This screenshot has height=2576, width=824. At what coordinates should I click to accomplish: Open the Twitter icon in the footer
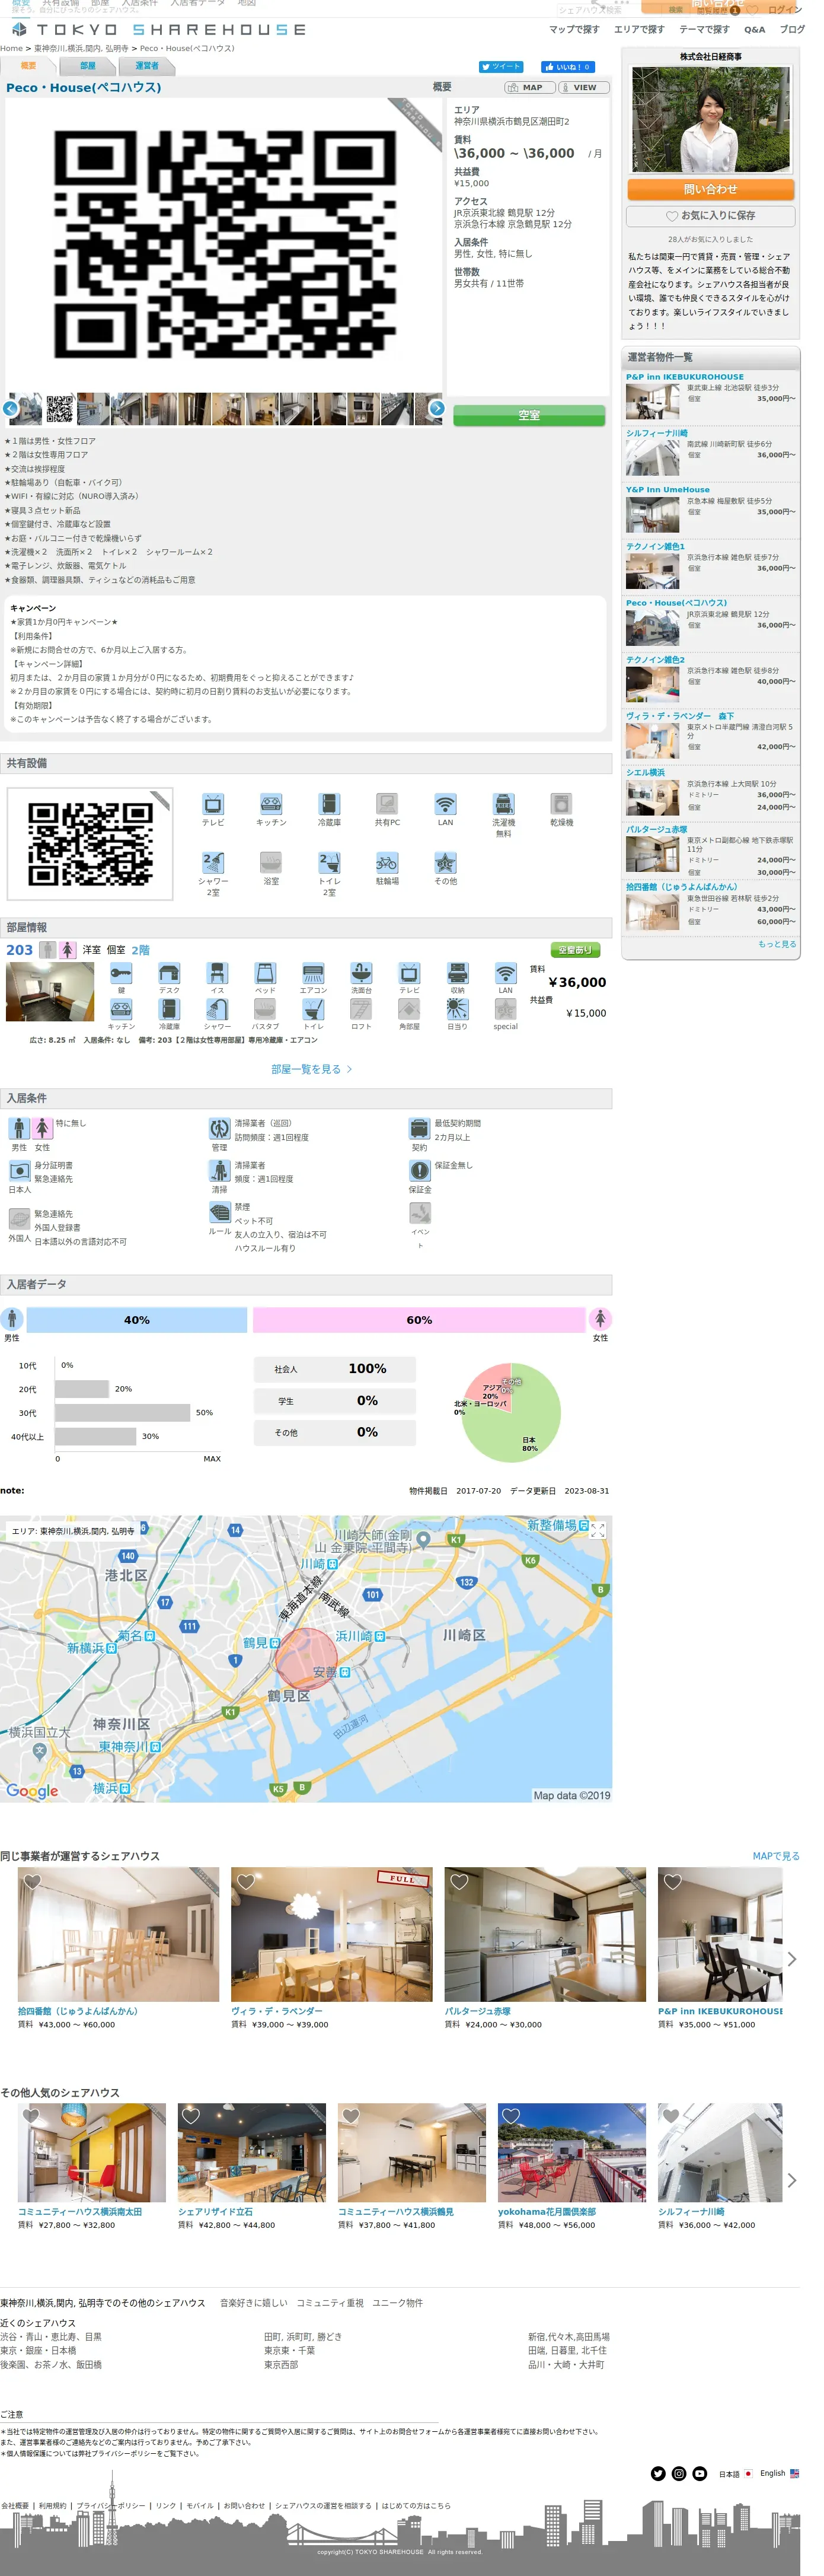point(658,2473)
